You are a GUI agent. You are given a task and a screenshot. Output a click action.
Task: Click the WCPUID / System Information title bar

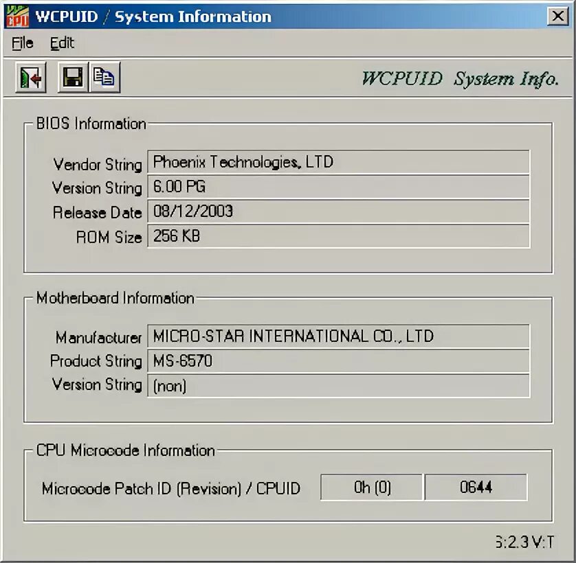[288, 16]
